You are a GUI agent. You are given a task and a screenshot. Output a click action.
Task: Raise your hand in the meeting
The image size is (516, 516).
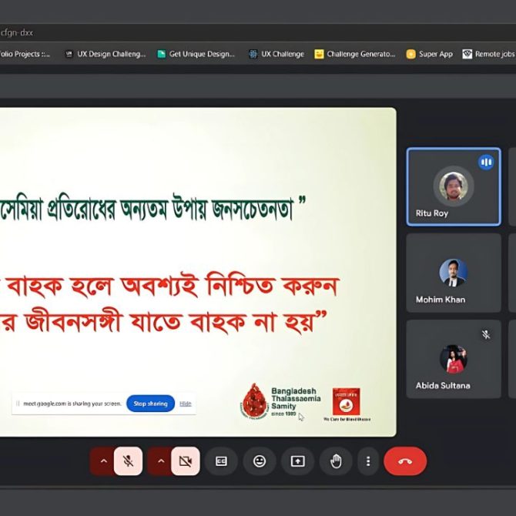point(336,461)
